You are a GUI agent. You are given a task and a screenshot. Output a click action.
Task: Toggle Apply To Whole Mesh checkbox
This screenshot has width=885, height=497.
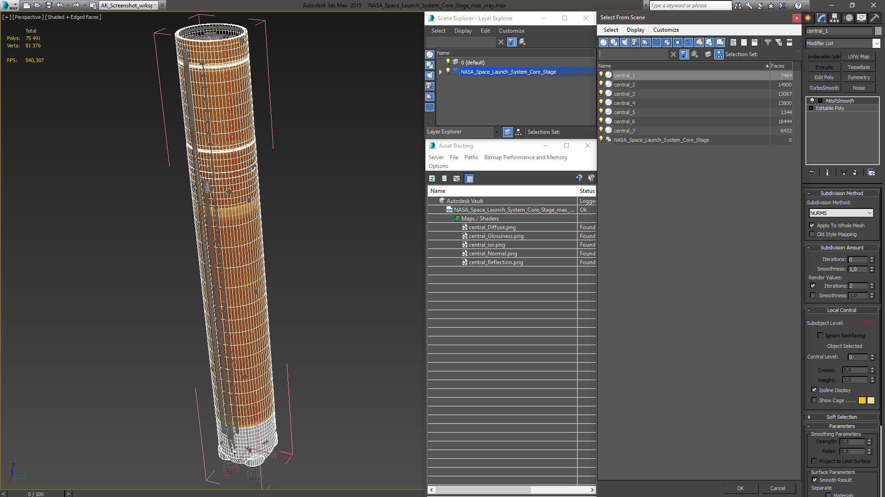coord(812,225)
